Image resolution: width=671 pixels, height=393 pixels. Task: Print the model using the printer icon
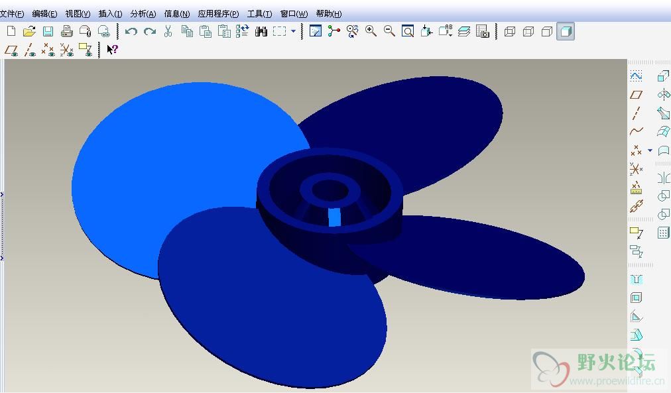66,31
